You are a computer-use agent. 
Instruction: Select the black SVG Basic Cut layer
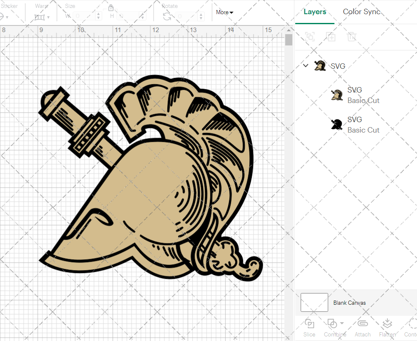click(356, 125)
